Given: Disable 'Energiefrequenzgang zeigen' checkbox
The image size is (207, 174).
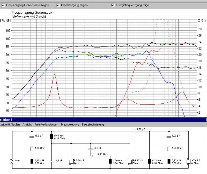Looking at the screenshot, I should 113,5.
